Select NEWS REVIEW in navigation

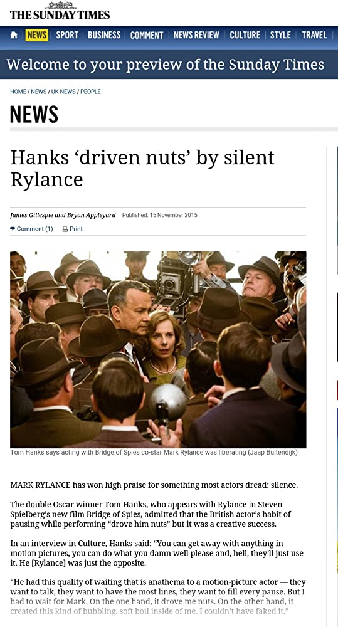pos(196,35)
